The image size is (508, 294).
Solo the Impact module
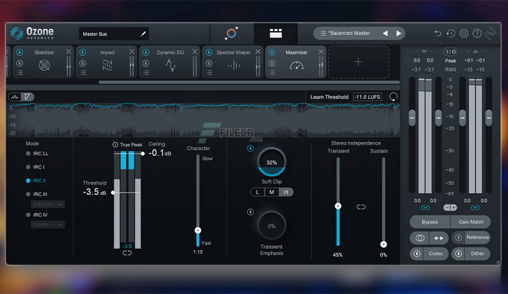(83, 63)
